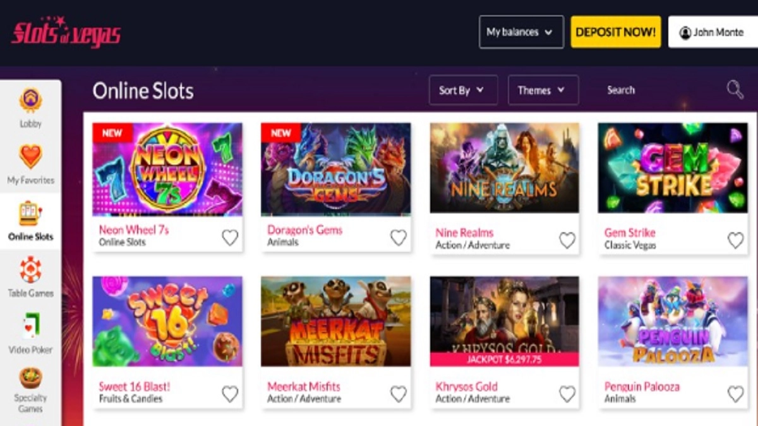Expand the My balances dropdown
The image size is (758, 426).
pos(521,32)
